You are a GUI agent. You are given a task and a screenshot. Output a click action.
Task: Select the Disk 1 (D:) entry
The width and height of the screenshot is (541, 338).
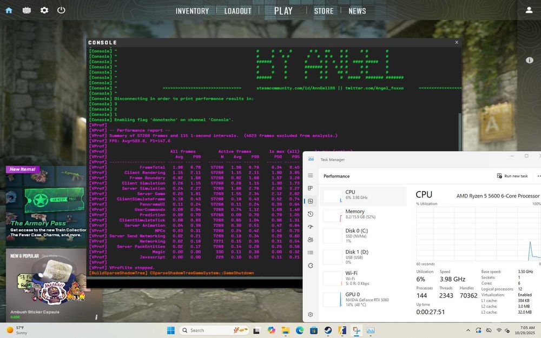[364, 256]
